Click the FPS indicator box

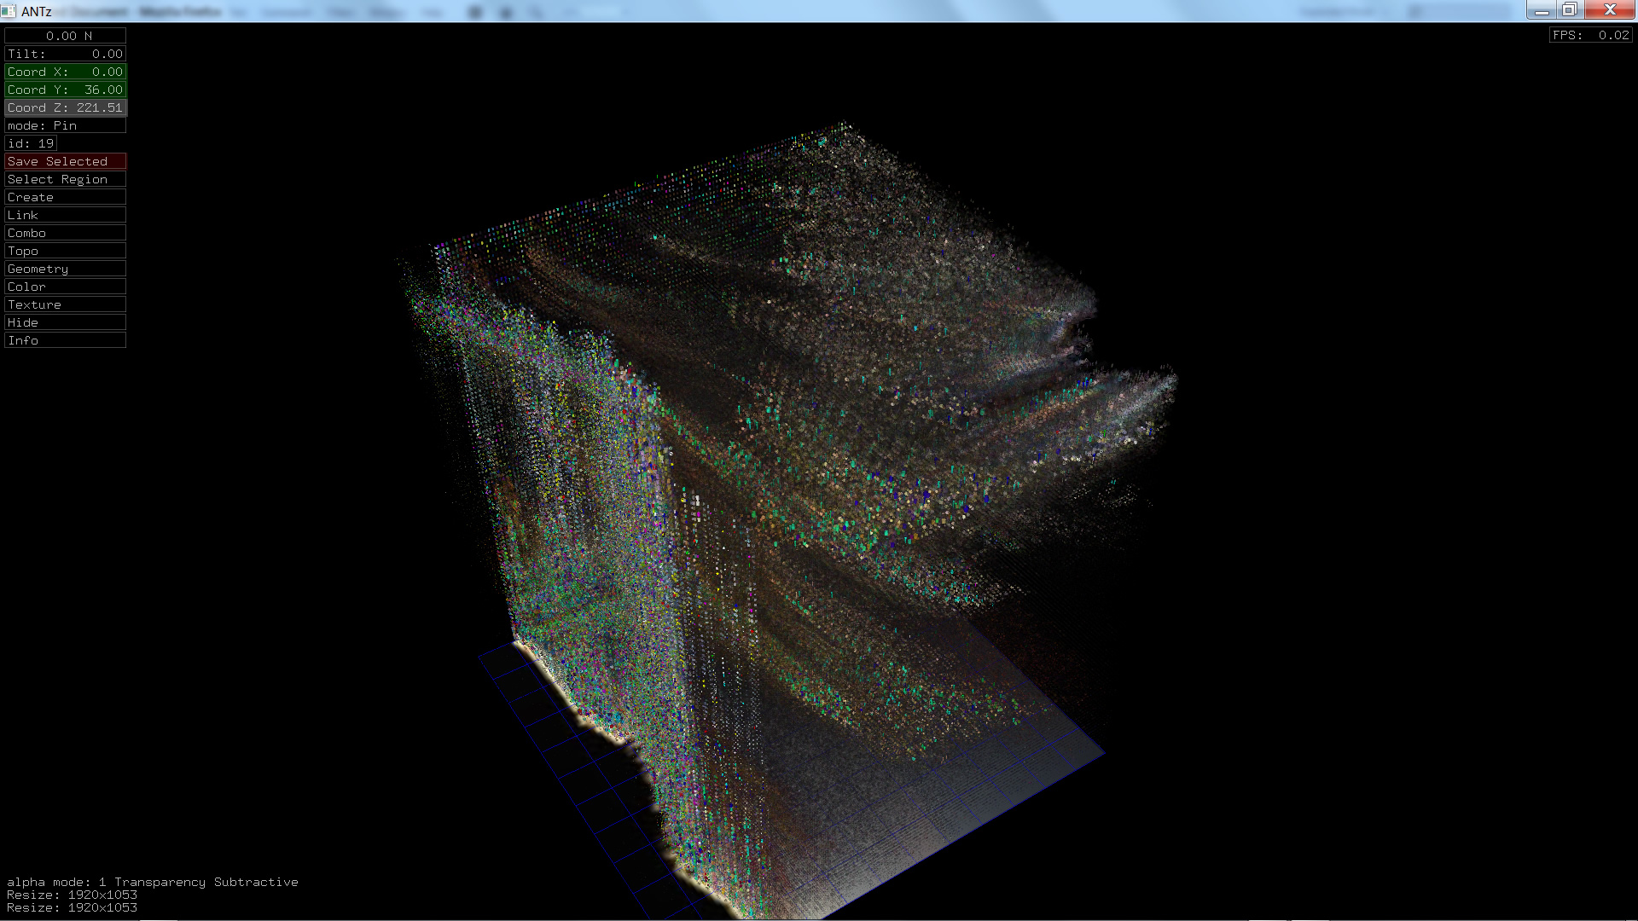[1590, 35]
